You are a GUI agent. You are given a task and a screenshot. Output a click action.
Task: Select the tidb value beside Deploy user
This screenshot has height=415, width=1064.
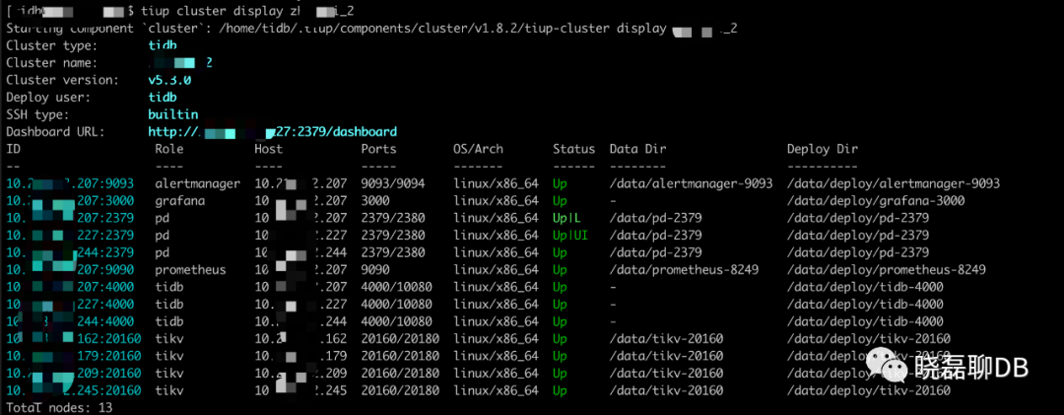point(163,98)
